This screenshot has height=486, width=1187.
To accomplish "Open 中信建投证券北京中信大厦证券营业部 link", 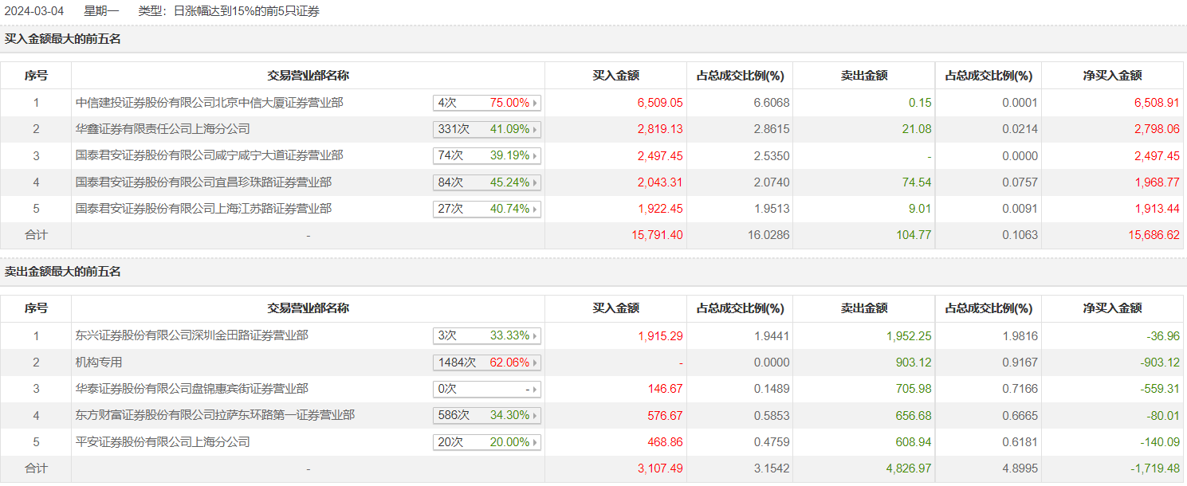I will click(210, 103).
